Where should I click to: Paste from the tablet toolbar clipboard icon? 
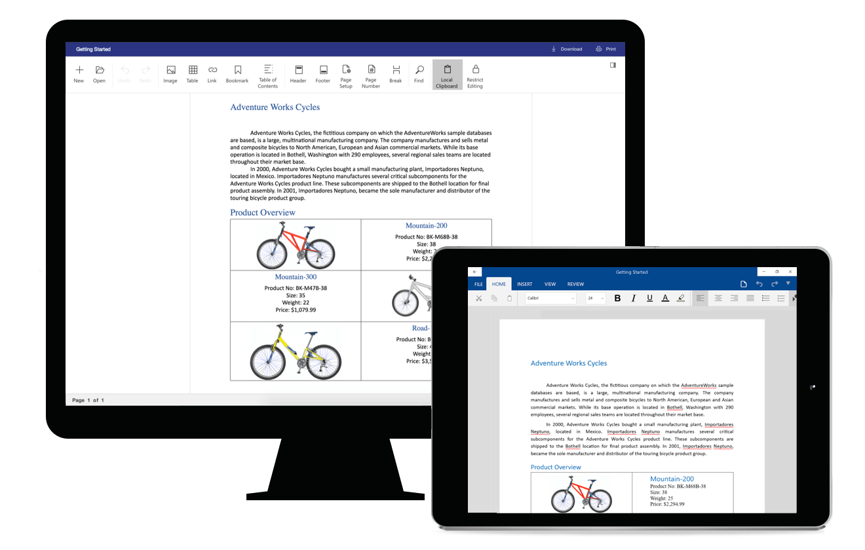510,299
